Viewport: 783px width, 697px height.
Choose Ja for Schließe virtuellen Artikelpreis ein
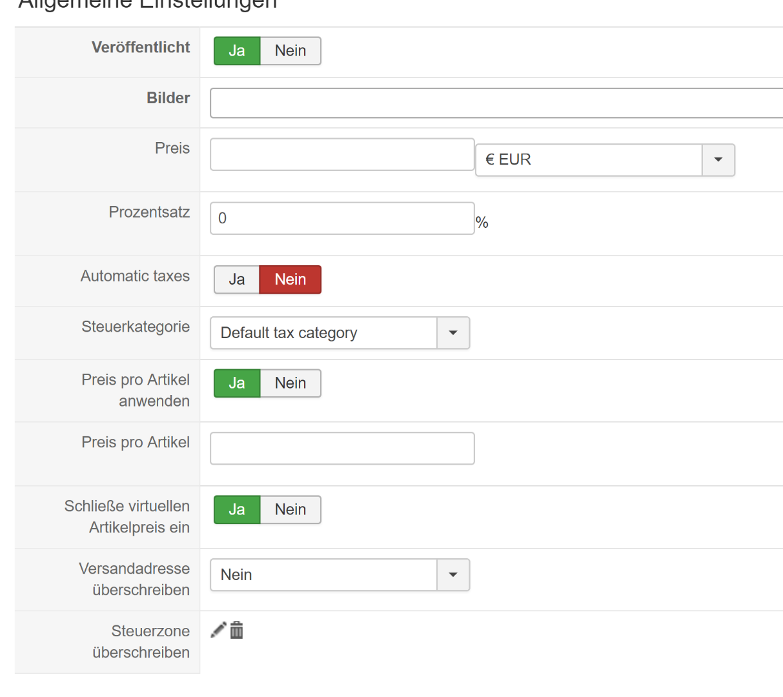click(237, 510)
